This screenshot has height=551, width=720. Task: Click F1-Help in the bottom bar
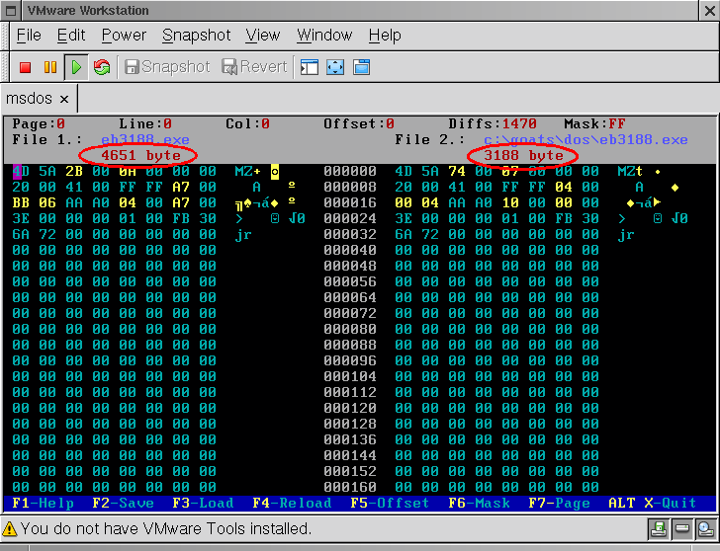(x=44, y=504)
